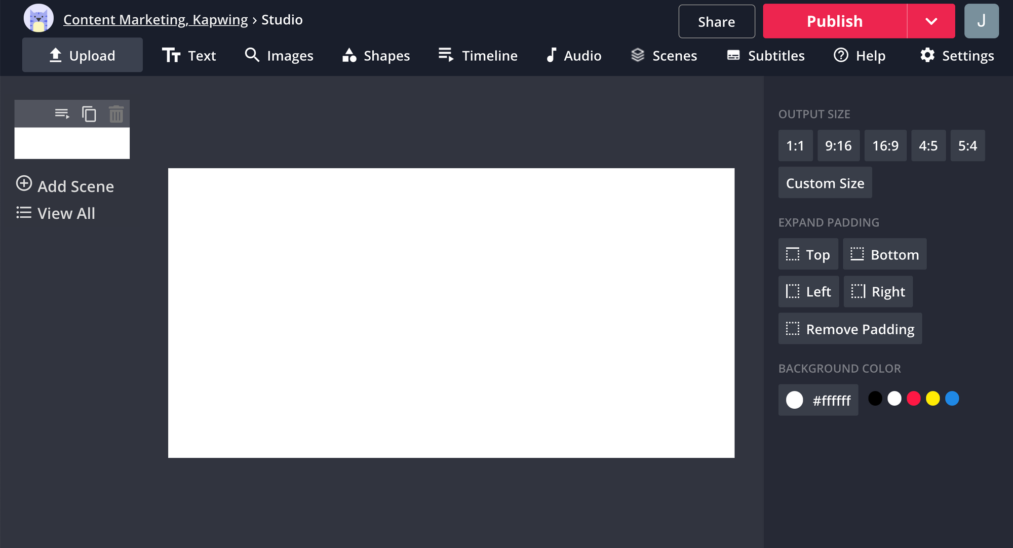The height and width of the screenshot is (548, 1013).
Task: Delete the scene with the trash icon
Action: click(116, 114)
